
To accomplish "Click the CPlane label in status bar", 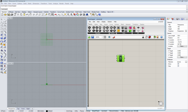I will coord(3,111).
